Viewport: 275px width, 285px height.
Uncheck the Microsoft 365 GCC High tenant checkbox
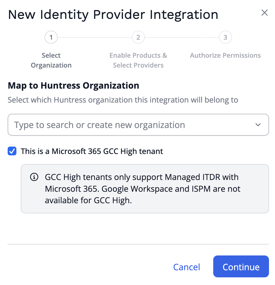12,151
